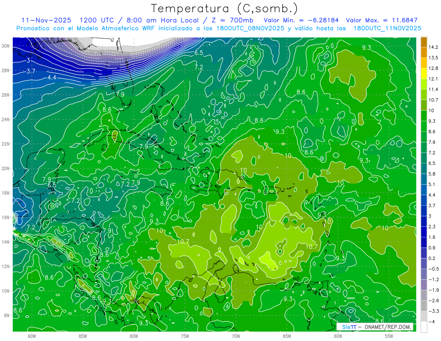Click the 14N latitude axis label

(6, 242)
